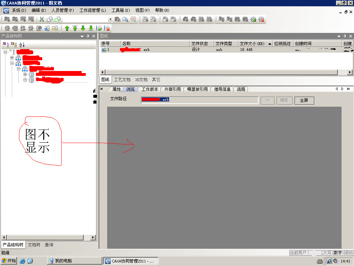
Task: Open the 工具箱(X) menu
Action: point(121,10)
